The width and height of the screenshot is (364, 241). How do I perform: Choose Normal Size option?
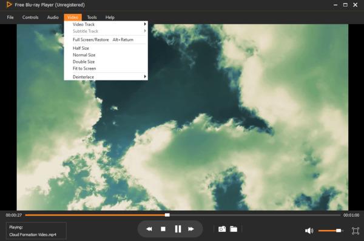[x=106, y=55]
